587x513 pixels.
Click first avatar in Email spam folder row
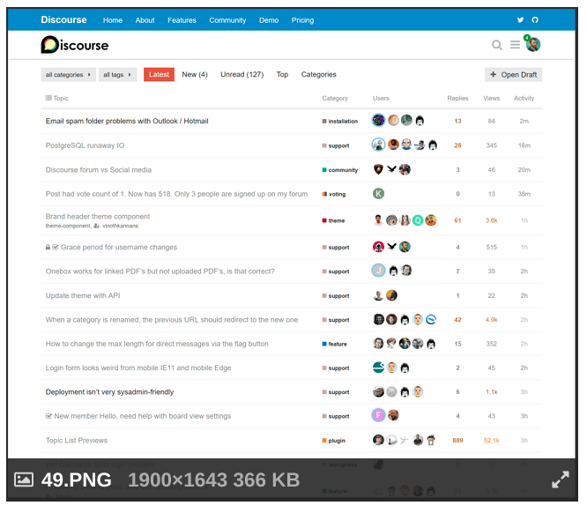tap(378, 120)
